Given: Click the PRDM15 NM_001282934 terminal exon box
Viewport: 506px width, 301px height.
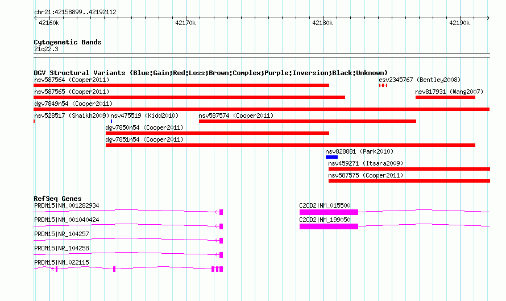Looking at the screenshot, I should 221,212.
